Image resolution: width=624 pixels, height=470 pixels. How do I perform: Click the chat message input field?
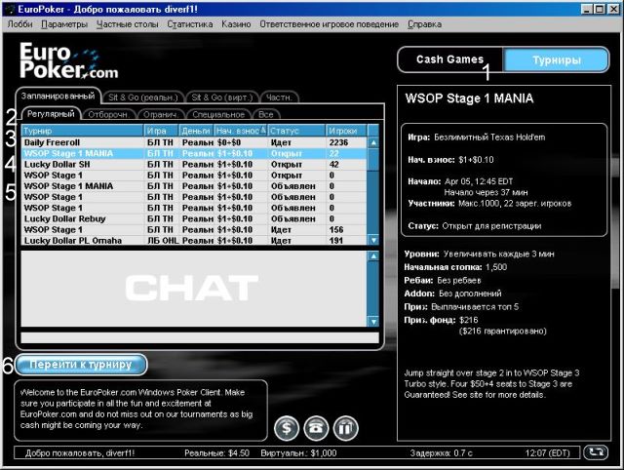pos(200,338)
